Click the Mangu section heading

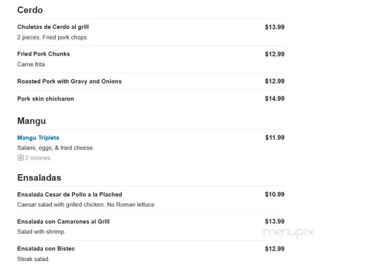(x=32, y=121)
